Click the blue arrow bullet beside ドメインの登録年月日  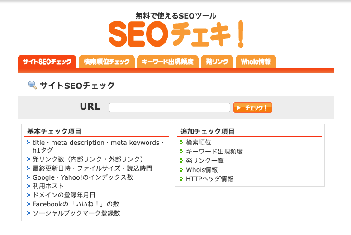tap(28, 195)
